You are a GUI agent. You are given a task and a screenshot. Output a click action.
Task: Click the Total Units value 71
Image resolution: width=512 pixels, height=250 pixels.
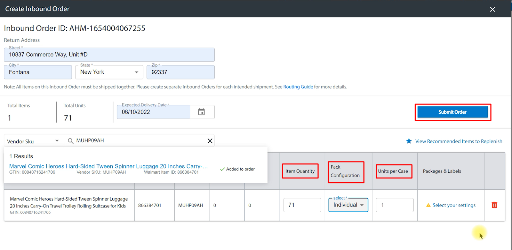click(x=68, y=118)
